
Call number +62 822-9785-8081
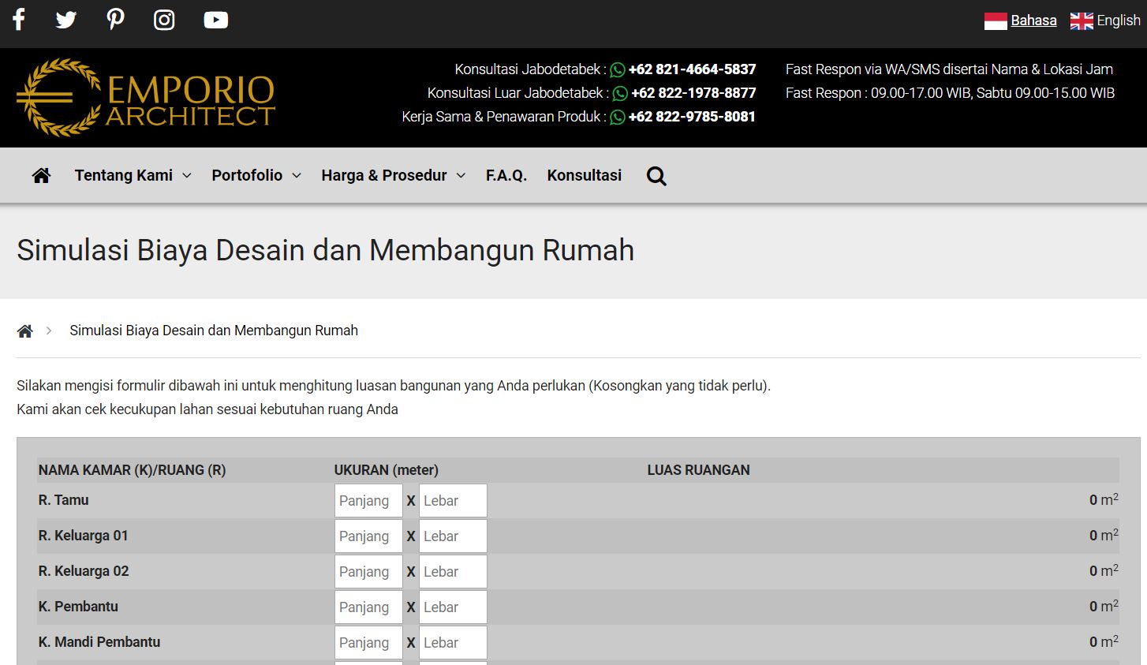tap(692, 117)
